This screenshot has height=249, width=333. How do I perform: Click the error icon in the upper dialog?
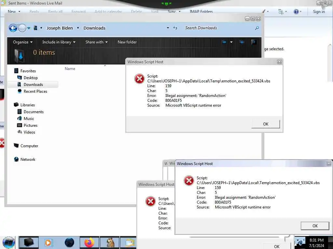coord(140,79)
